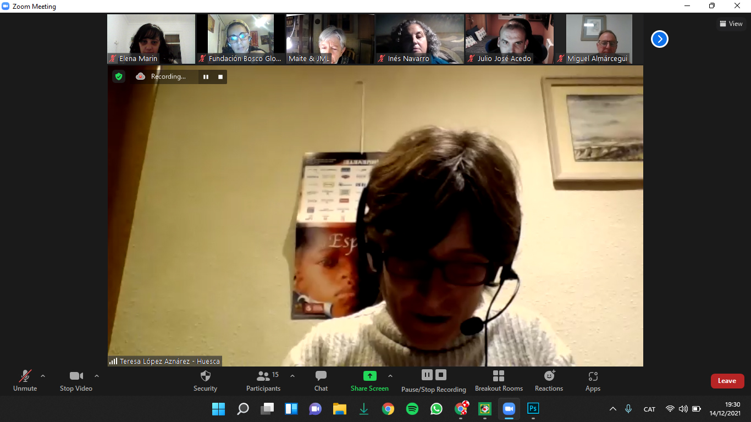Click the green encryption shield icon

[119, 76]
